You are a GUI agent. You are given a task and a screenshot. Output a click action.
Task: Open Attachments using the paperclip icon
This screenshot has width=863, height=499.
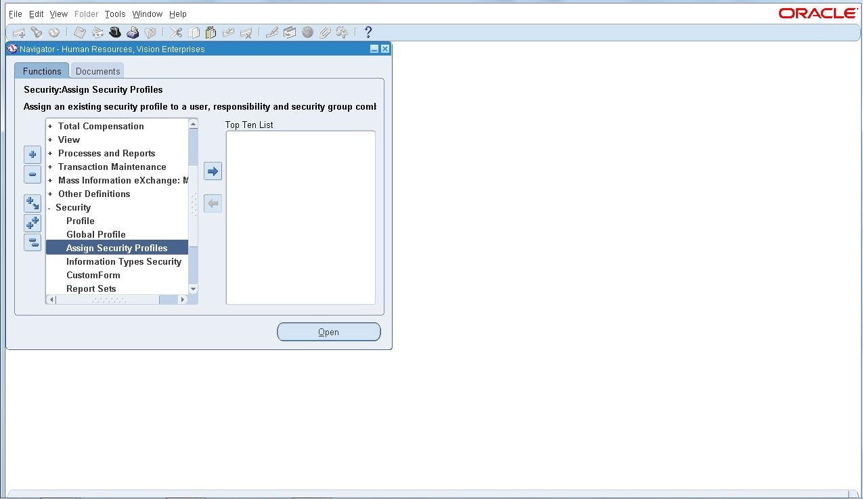pyautogui.click(x=326, y=32)
